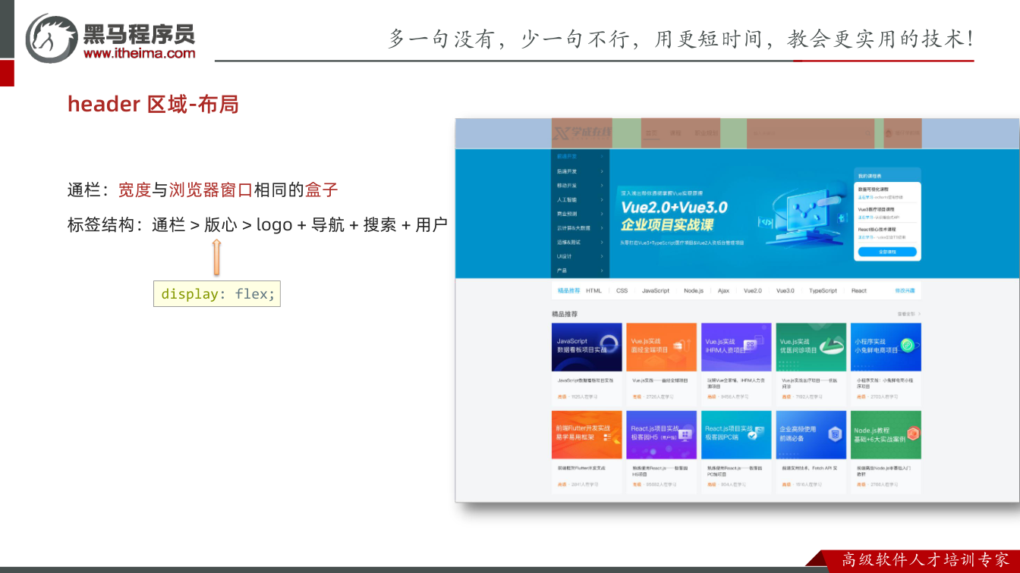Expand the 运维&测试 category
Screen dimensions: 1020x573
point(581,242)
